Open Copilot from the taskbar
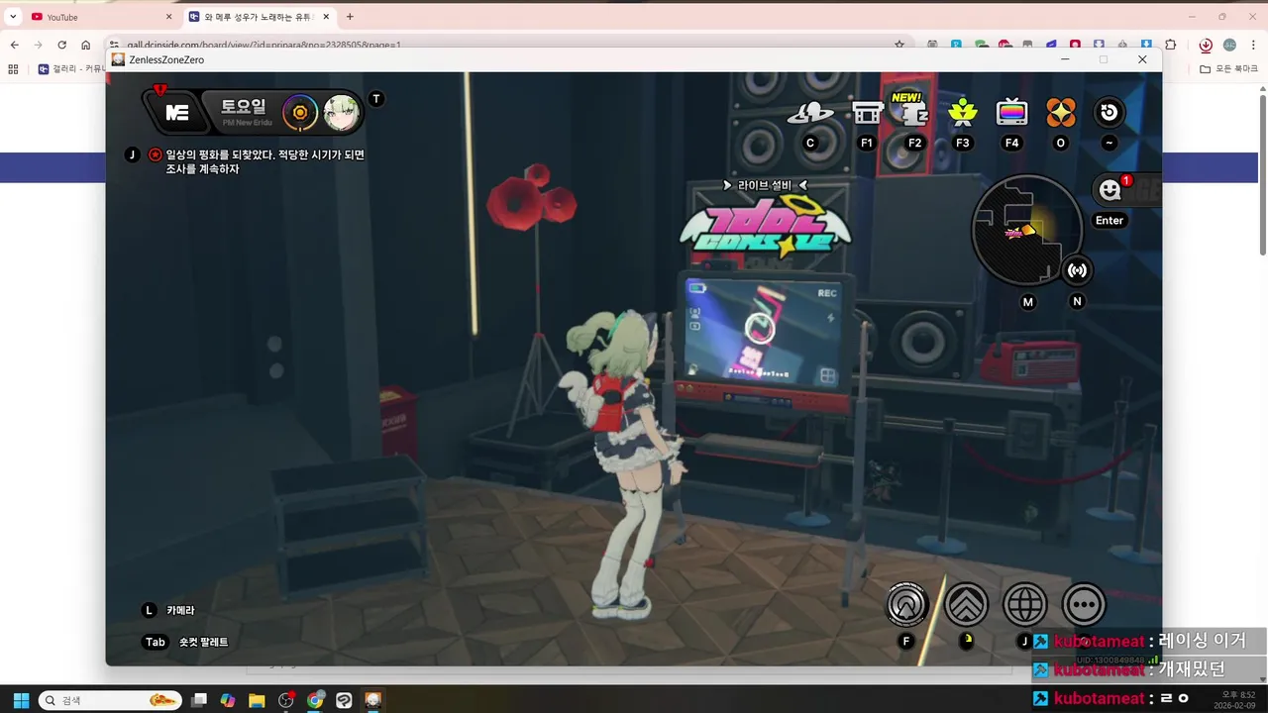Image resolution: width=1268 pixels, height=713 pixels. pyautogui.click(x=228, y=700)
